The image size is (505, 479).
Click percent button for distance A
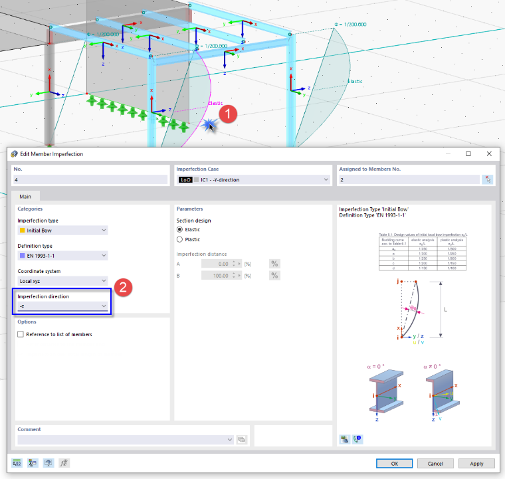click(x=274, y=264)
